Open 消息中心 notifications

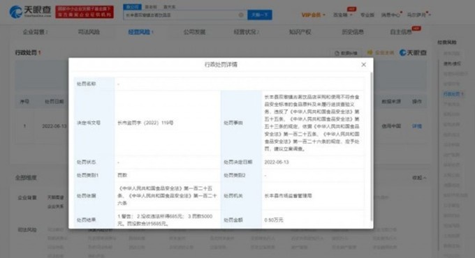[390, 15]
